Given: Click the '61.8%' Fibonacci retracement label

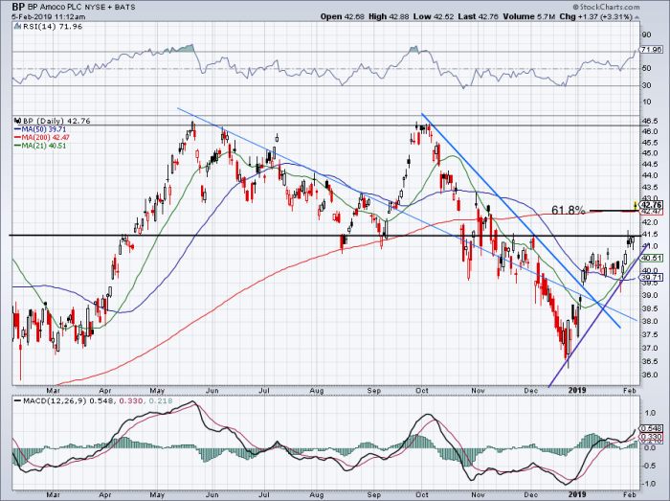Looking at the screenshot, I should [x=568, y=210].
